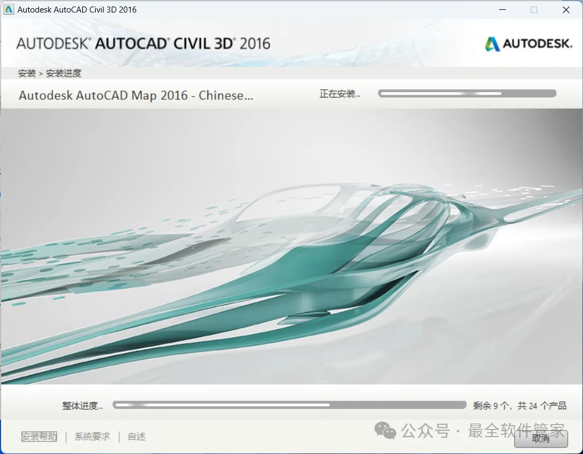The width and height of the screenshot is (583, 454).
Task: Click the disabled maximize button
Action: tap(534, 10)
